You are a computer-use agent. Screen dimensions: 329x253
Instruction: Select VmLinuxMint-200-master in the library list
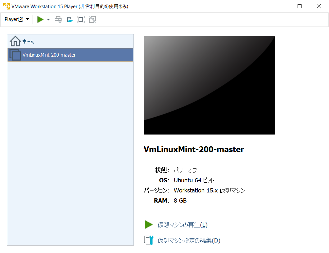tap(70, 55)
